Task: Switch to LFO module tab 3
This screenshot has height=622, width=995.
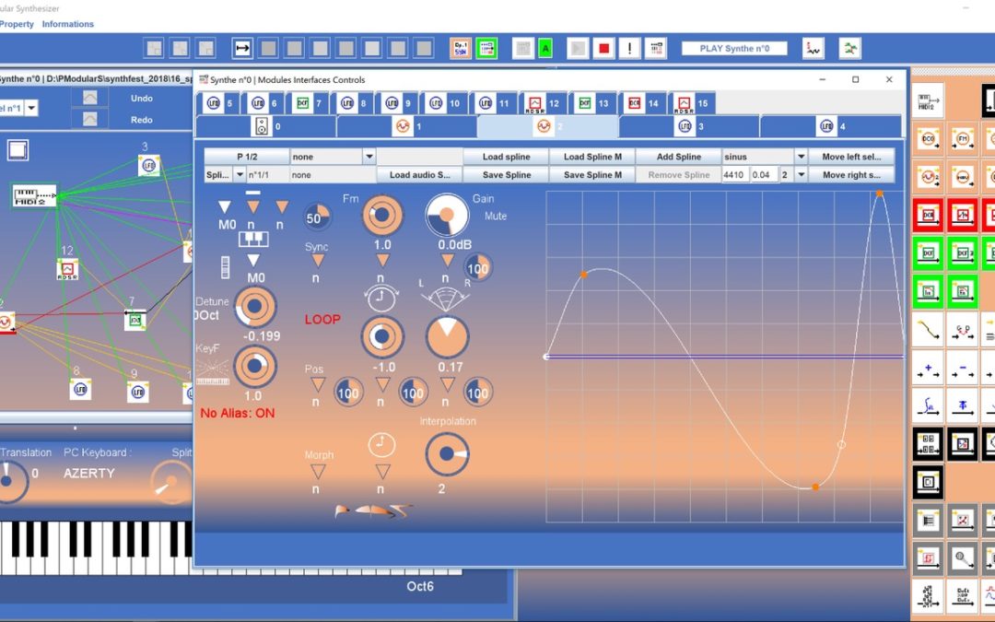Action: click(688, 126)
